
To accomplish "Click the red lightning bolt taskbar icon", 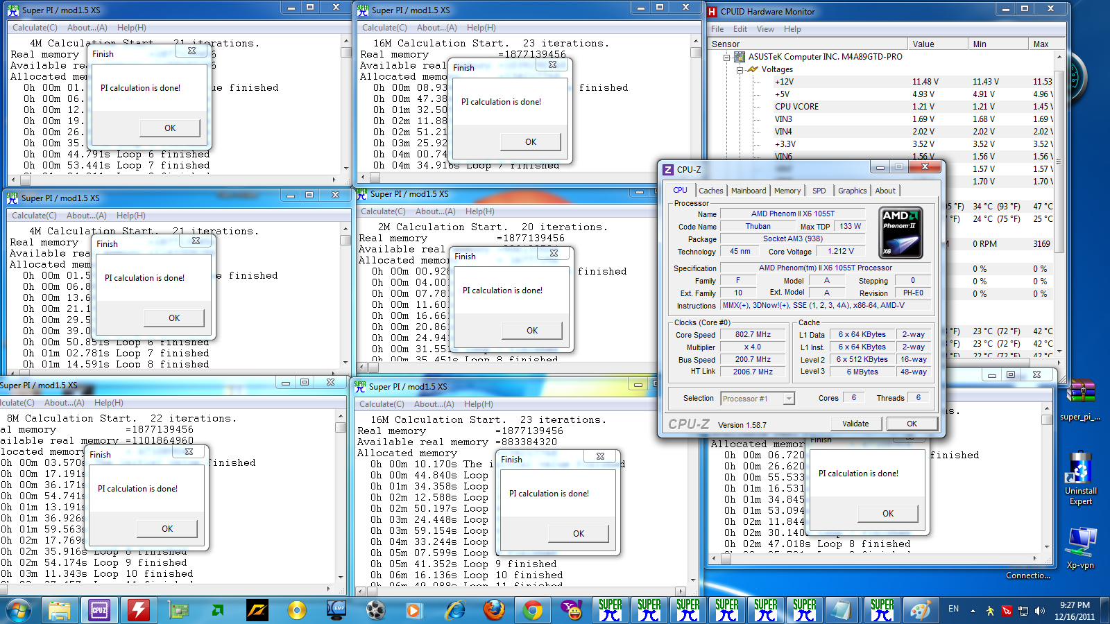I will [139, 610].
